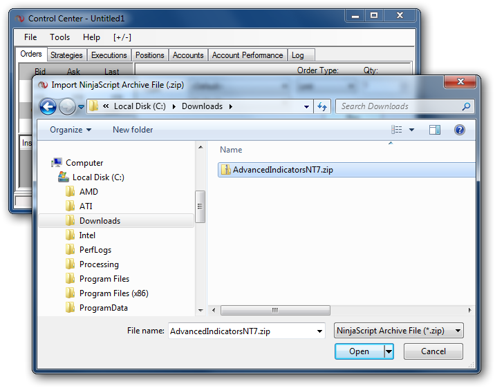Toggle the preview pane icon
The height and width of the screenshot is (388, 495).
[435, 130]
